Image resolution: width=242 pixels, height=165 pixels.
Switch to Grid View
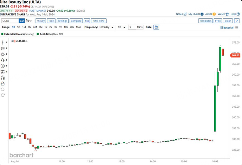99,21
